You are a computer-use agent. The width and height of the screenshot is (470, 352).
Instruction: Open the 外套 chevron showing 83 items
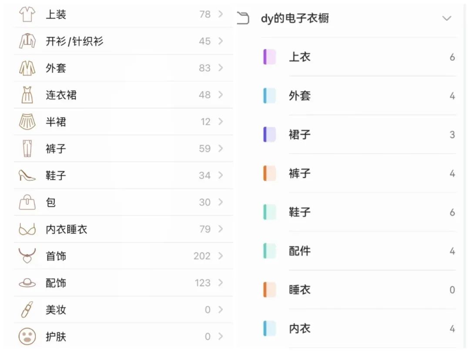(221, 68)
